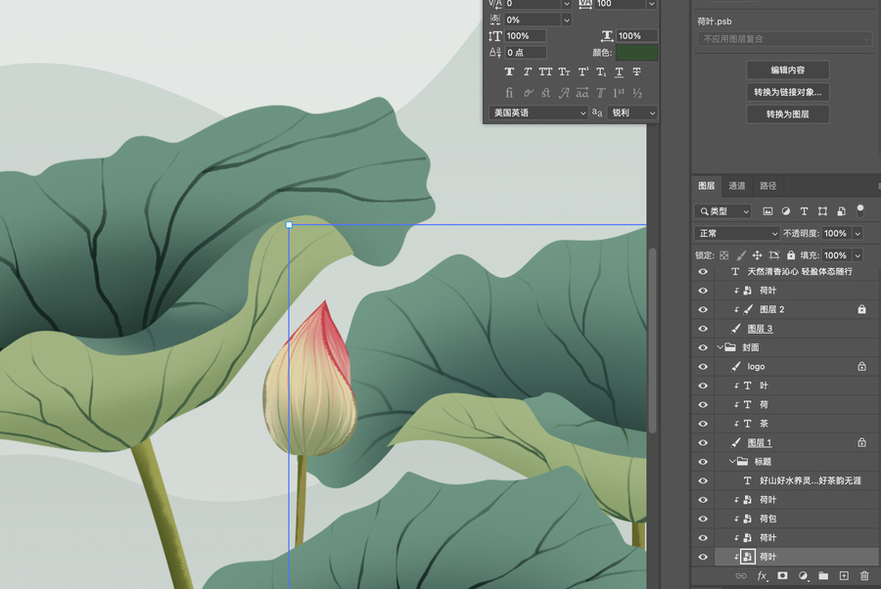Hide the logo layer
This screenshot has height=589, width=881.
click(703, 367)
